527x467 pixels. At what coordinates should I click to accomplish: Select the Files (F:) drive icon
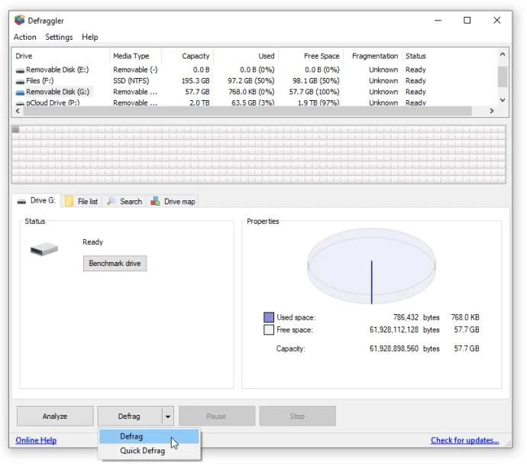(20, 82)
